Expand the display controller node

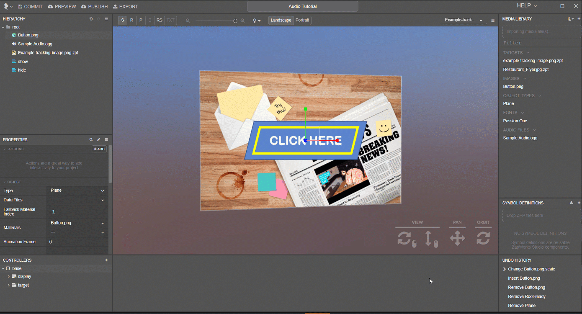pyautogui.click(x=9, y=276)
